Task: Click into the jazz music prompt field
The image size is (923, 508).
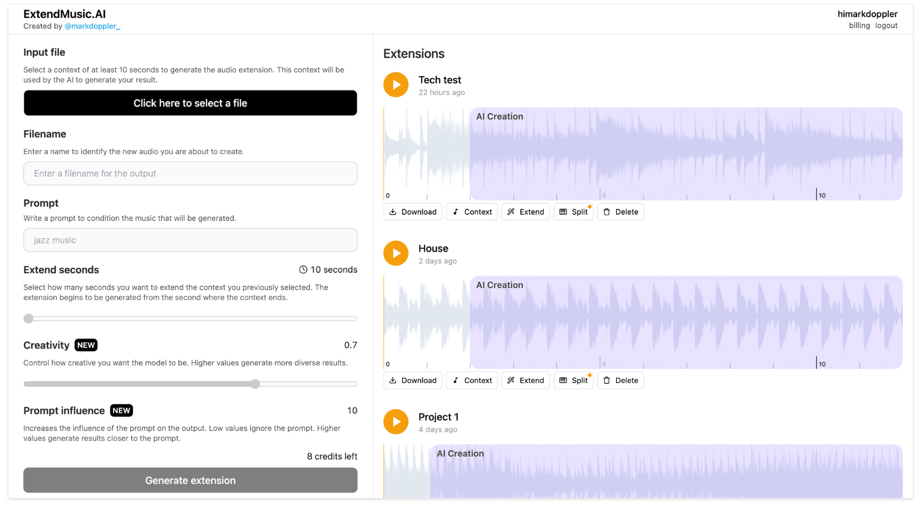Action: (190, 240)
